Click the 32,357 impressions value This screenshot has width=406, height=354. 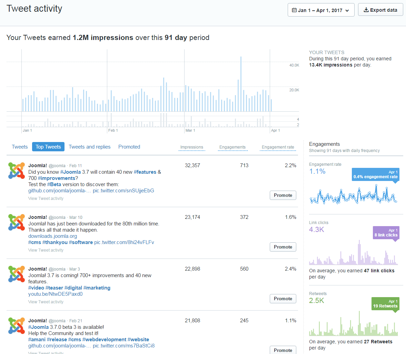coord(192,165)
